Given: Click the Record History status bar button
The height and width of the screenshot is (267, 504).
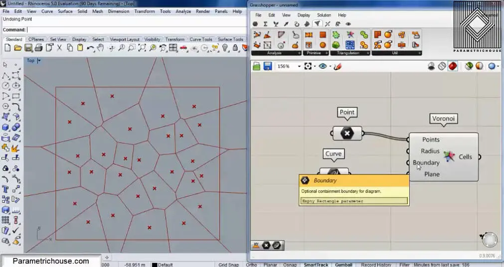Looking at the screenshot, I should coord(376,265).
